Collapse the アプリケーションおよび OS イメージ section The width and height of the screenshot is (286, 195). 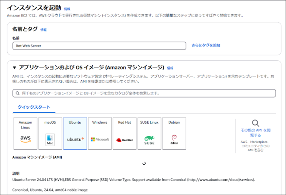coord(15,67)
